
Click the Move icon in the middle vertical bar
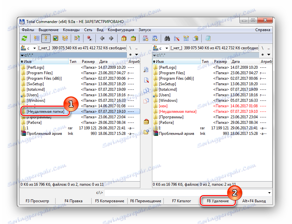[x=146, y=101]
